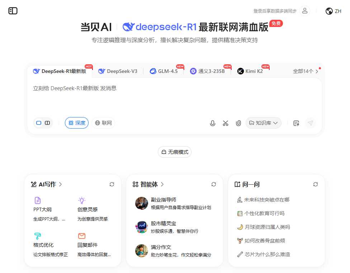Open the 知识库 dropdown
This screenshot has width=350, height=273.
coord(263,123)
